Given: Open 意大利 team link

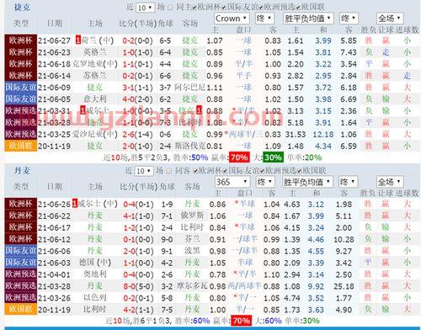Looking at the screenshot, I should tap(95, 99).
